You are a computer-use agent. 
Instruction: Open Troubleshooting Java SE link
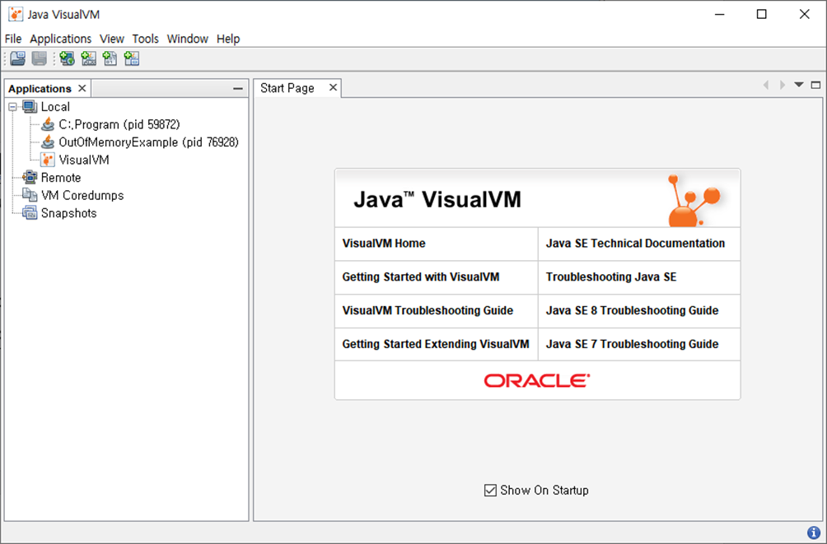click(611, 277)
